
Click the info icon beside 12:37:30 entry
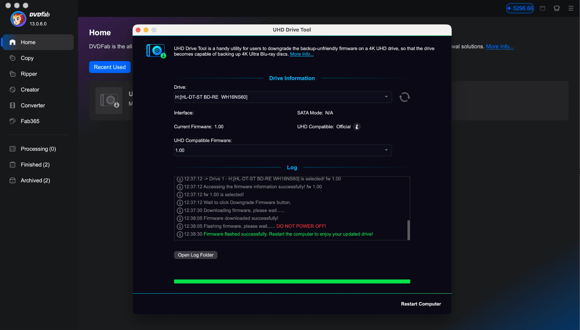pyautogui.click(x=180, y=210)
